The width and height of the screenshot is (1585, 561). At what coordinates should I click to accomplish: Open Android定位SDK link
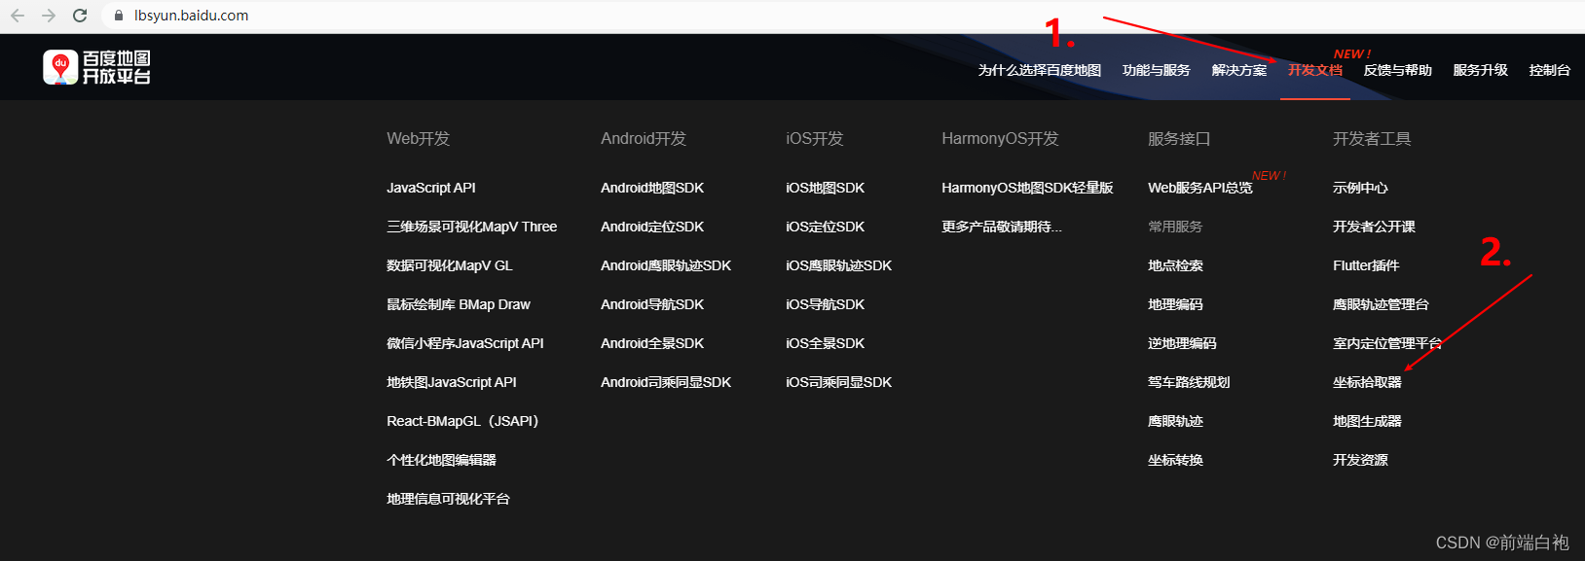pyautogui.click(x=652, y=227)
